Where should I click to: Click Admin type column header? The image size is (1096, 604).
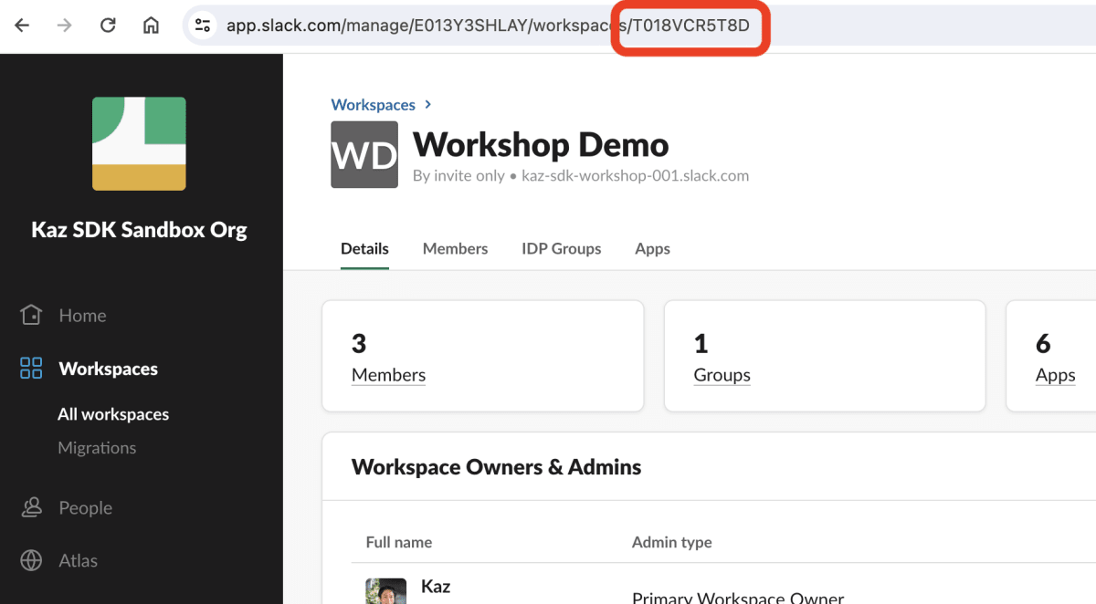tap(672, 542)
